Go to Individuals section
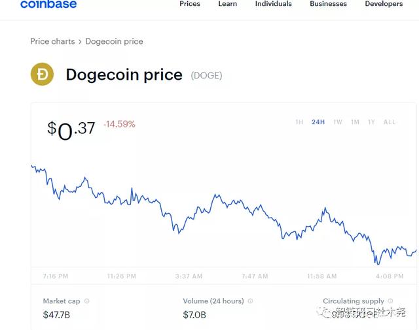 click(274, 4)
